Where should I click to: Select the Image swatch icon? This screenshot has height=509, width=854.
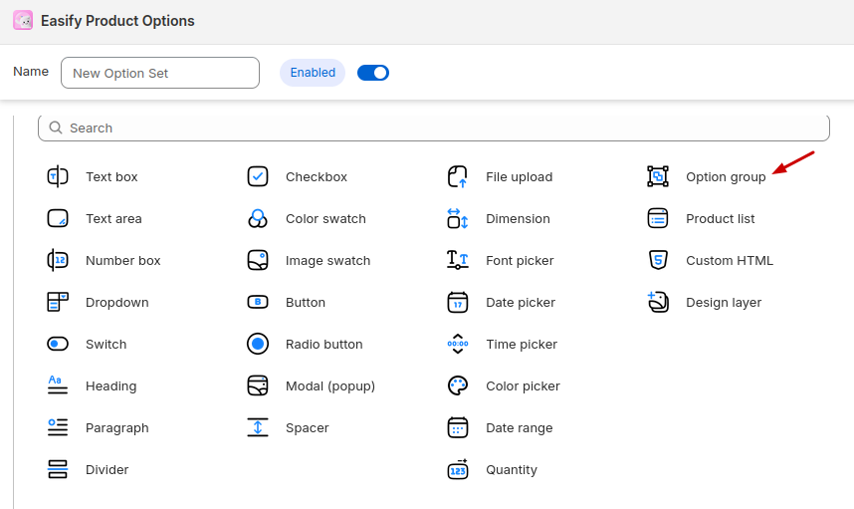(x=258, y=261)
